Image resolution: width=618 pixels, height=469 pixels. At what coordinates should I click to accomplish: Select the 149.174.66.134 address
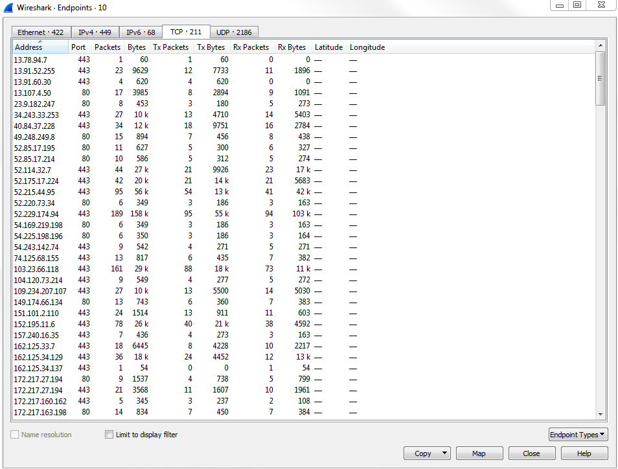click(x=38, y=303)
